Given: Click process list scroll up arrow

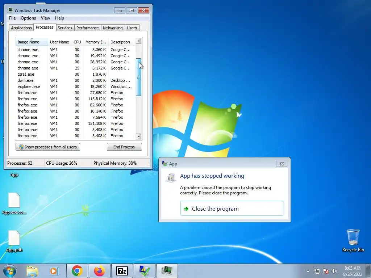Looking at the screenshot, I should point(139,41).
